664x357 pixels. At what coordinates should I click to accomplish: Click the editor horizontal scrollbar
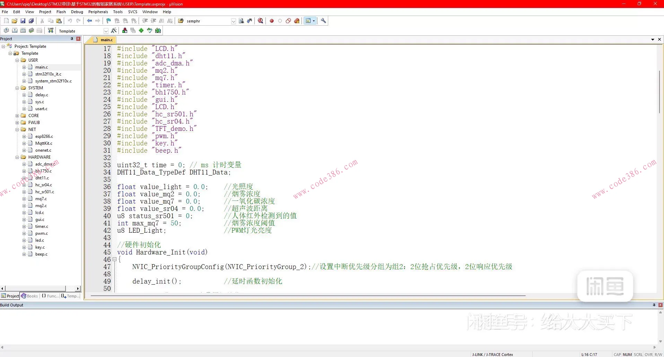[308, 296]
